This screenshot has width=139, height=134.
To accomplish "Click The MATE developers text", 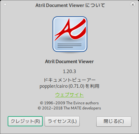I will click(x=82, y=108).
